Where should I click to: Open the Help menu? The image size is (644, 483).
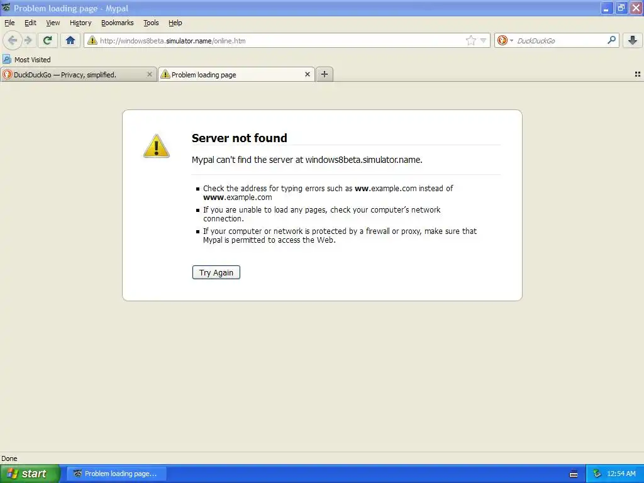point(175,23)
